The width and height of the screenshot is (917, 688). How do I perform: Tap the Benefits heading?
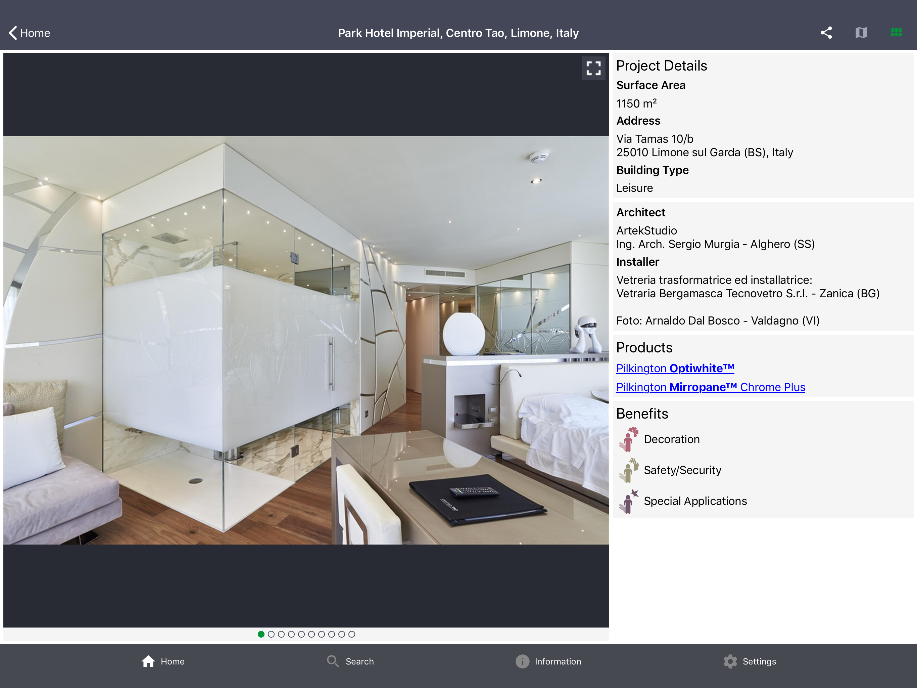(x=642, y=414)
